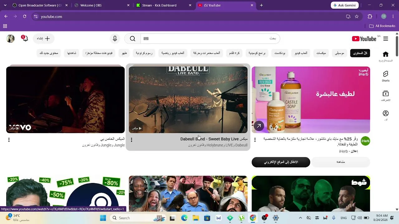Open the Chrome three-dot menu
Viewport: 399px width, 224px height.
(393, 16)
